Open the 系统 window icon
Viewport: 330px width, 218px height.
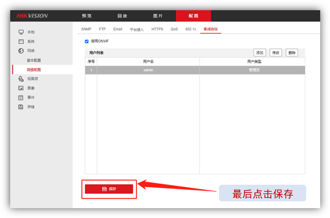coord(21,42)
